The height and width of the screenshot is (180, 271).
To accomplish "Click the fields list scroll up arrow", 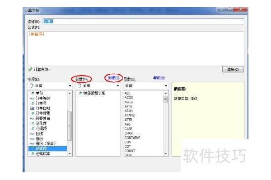I will [70, 93].
